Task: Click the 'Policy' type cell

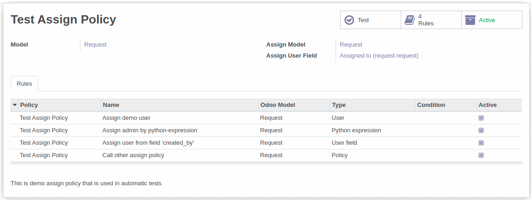Action: click(x=373, y=155)
